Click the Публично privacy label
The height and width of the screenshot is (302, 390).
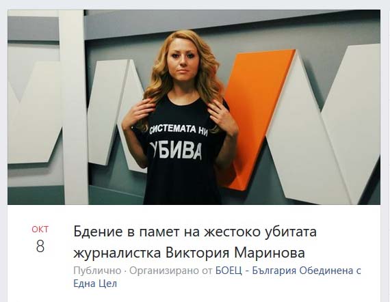[97, 271]
